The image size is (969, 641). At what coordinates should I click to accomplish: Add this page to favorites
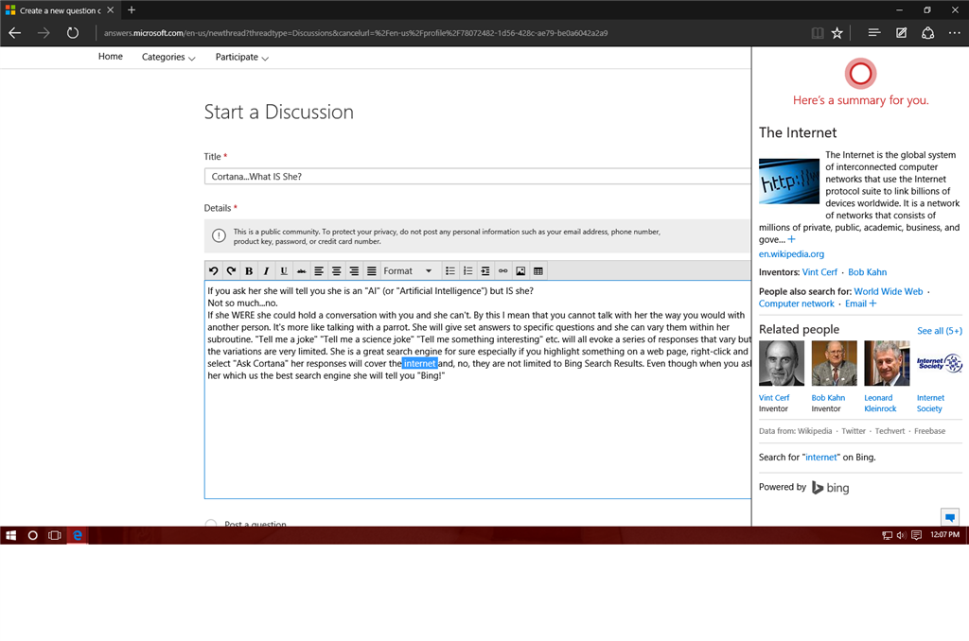click(x=837, y=33)
